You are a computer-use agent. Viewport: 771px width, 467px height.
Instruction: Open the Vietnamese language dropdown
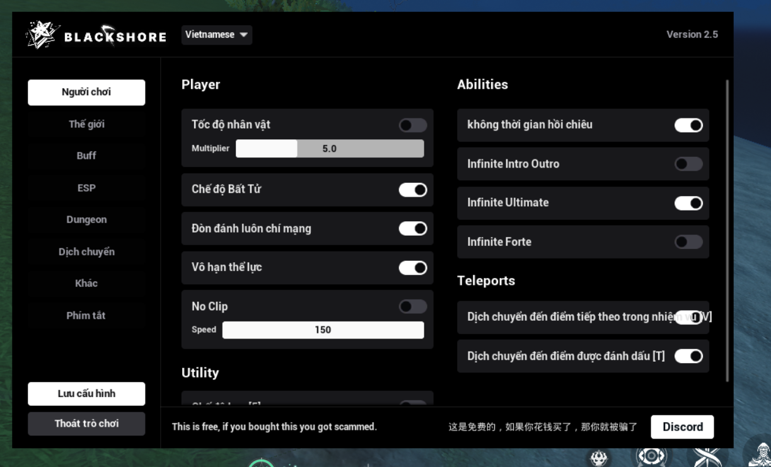point(216,35)
